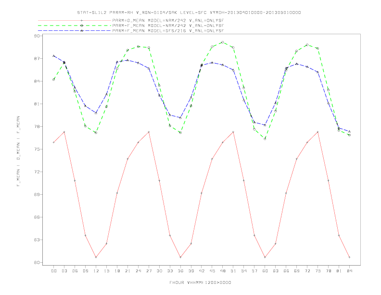The height and width of the screenshot is (295, 381).
Task: Click the y-axis tick value 75
Action: tap(37, 149)
